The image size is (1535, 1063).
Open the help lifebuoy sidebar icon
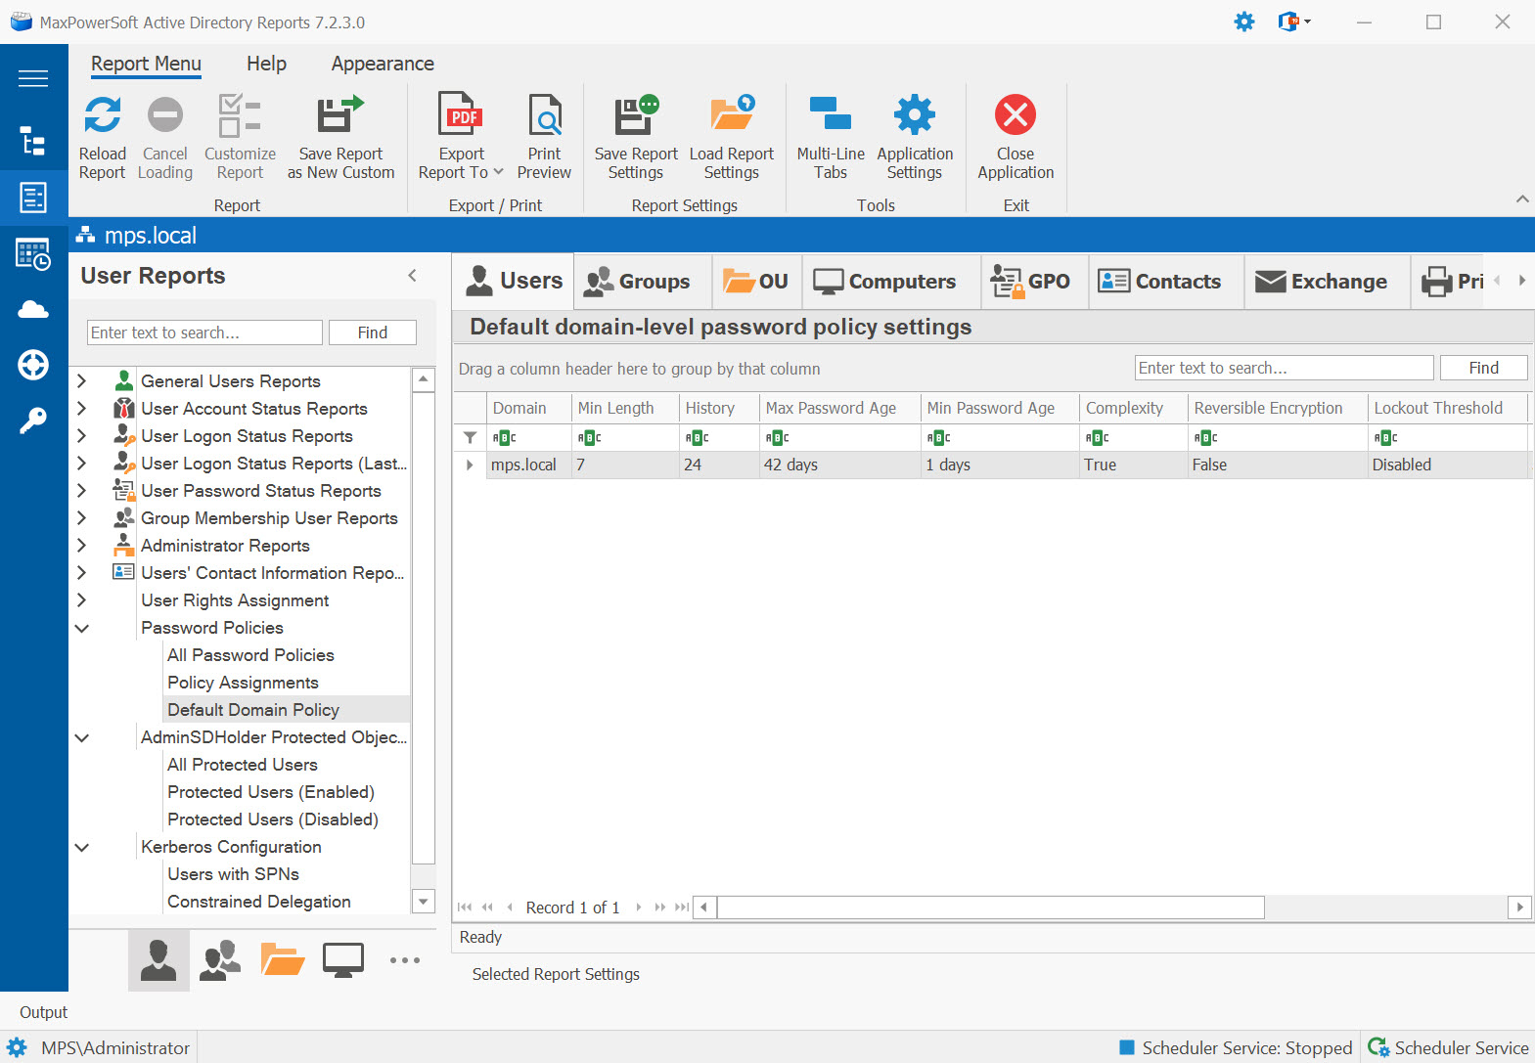click(x=33, y=365)
